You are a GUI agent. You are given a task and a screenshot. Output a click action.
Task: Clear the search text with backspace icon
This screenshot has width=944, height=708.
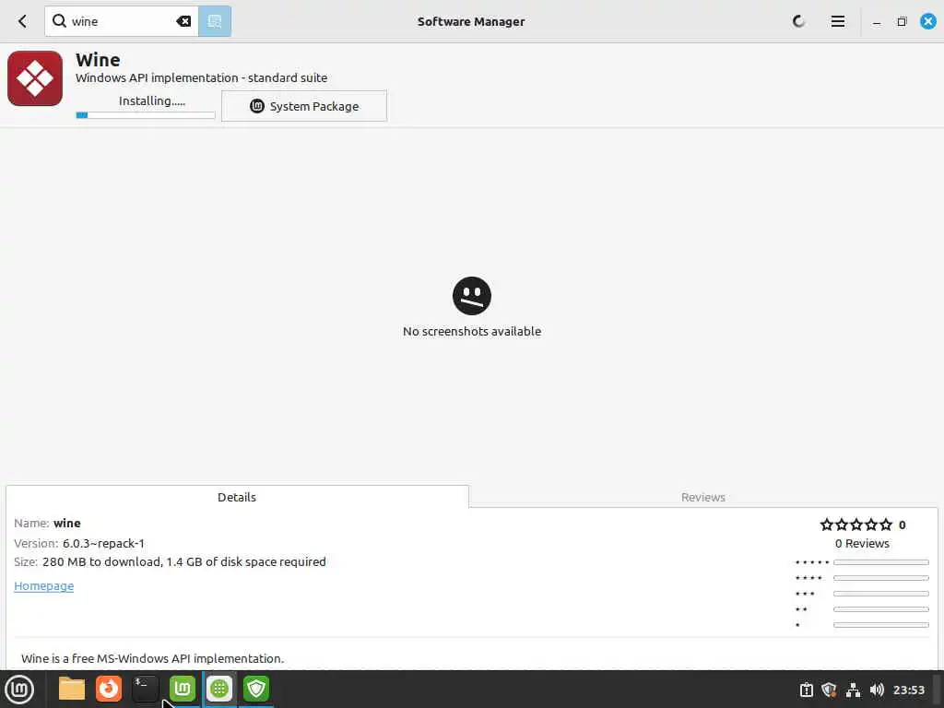tap(183, 22)
